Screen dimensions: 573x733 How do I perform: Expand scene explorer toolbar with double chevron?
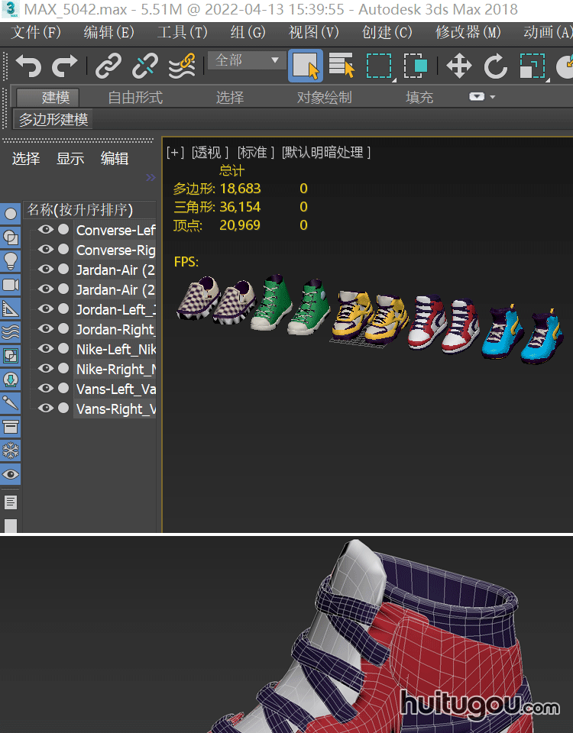pyautogui.click(x=151, y=178)
